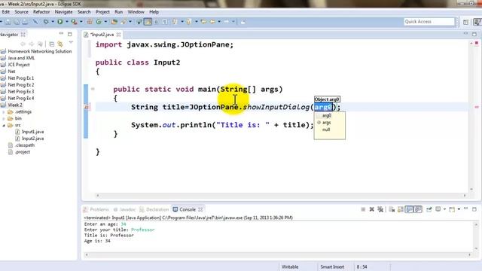Click the Terminate square icon in the Console
Screen dimensions: 482x271
(363, 209)
